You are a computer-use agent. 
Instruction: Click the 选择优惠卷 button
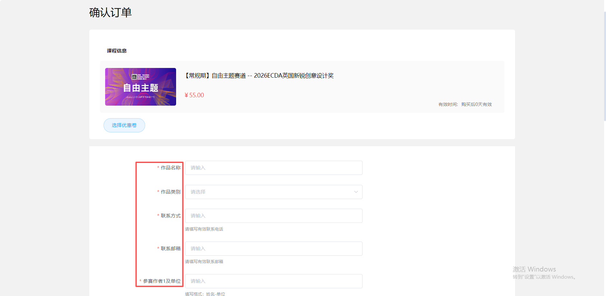[124, 125]
